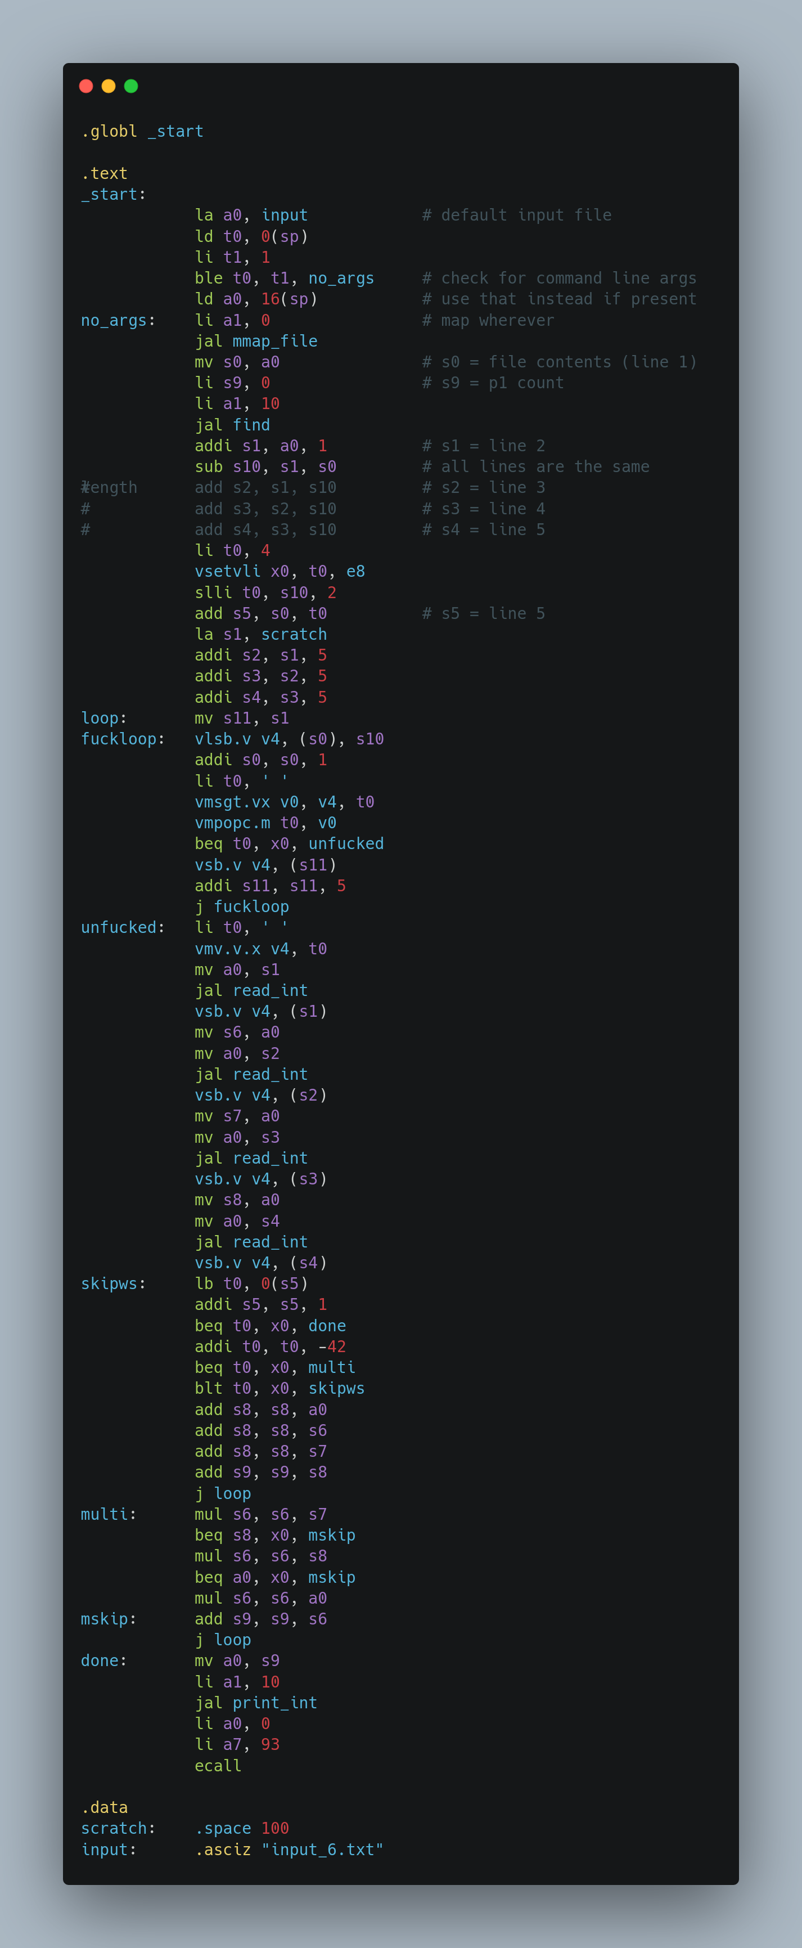Click the instruction "mv s6, a0"
Viewport: 802px width, 1948px height.
pyautogui.click(x=237, y=1032)
